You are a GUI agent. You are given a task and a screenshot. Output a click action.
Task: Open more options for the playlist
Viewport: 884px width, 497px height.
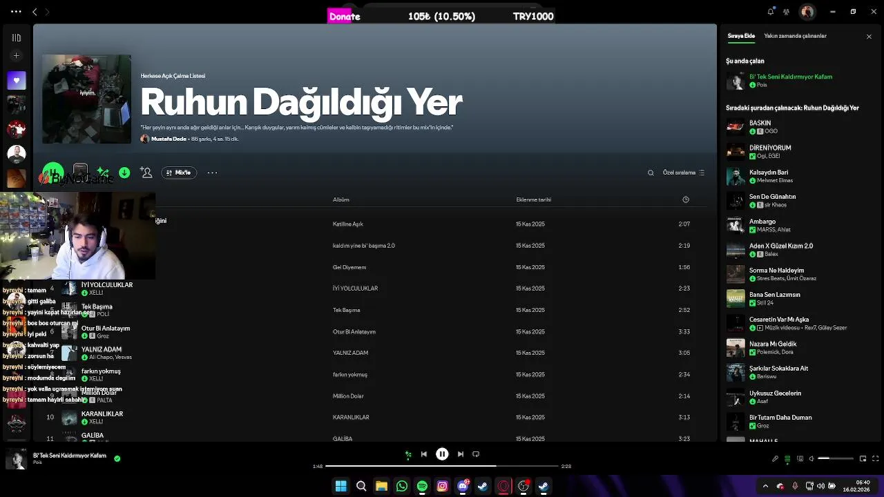(x=212, y=173)
